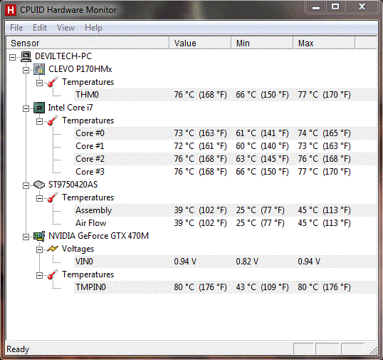Screen dimensions: 383x360
Task: Click the Max column header
Action: [x=324, y=43]
